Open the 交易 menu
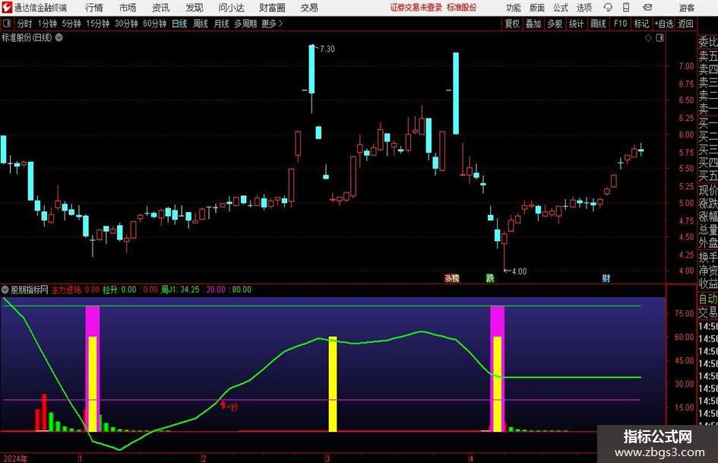Image resolution: width=718 pixels, height=463 pixels. [309, 8]
